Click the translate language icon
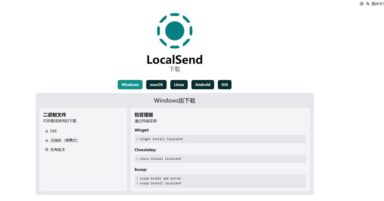Image resolution: width=384 pixels, height=201 pixels. pyautogui.click(x=368, y=4)
